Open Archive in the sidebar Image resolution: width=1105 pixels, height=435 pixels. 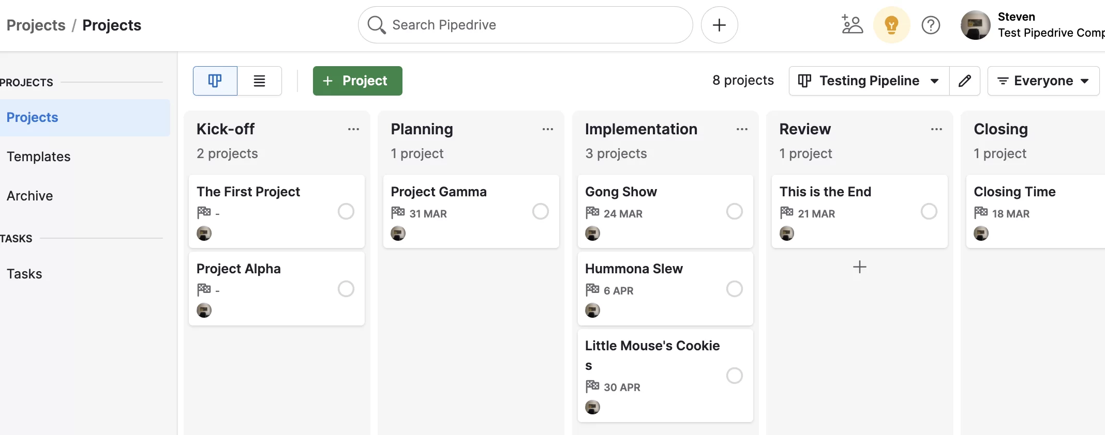[x=30, y=196]
